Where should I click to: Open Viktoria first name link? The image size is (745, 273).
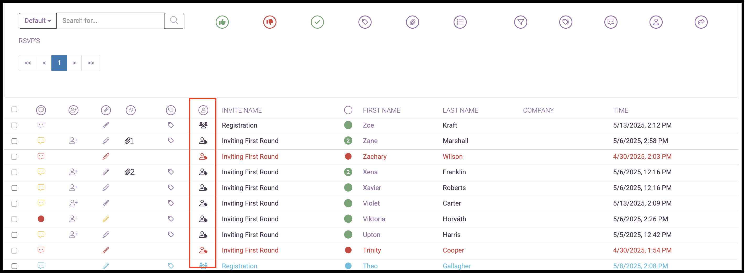tap(374, 219)
